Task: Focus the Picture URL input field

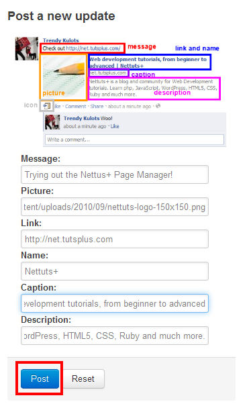Action: 115,207
